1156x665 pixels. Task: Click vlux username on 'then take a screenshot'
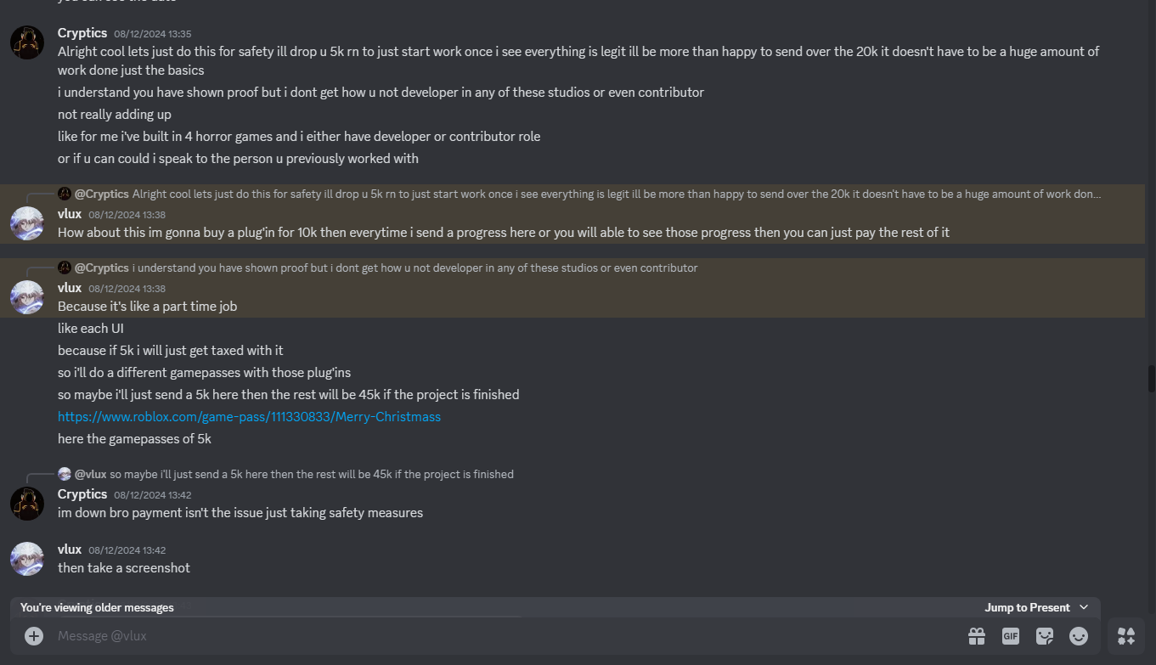(70, 549)
